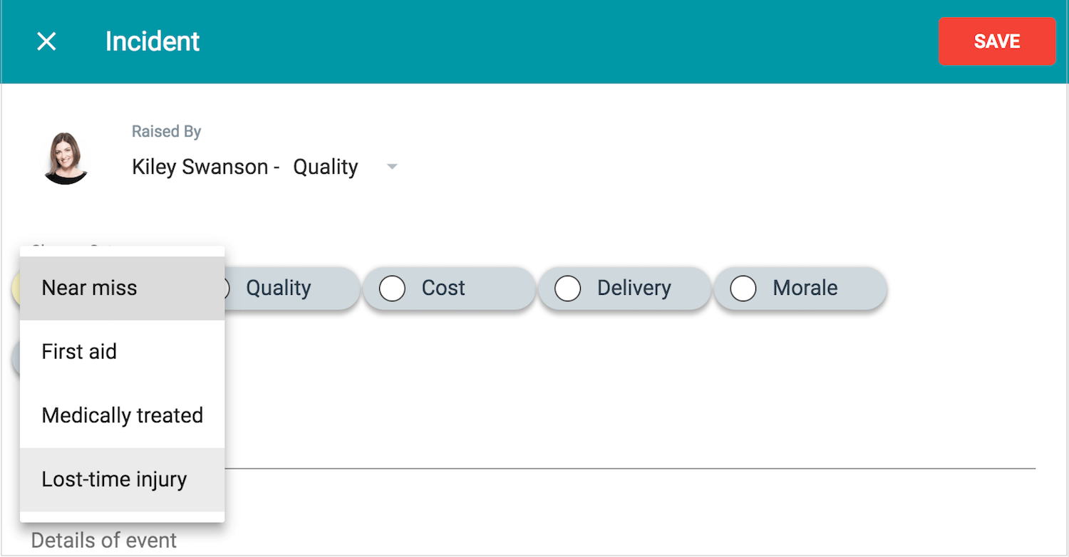Click the partly hidden gray chip on second row

tap(16, 358)
